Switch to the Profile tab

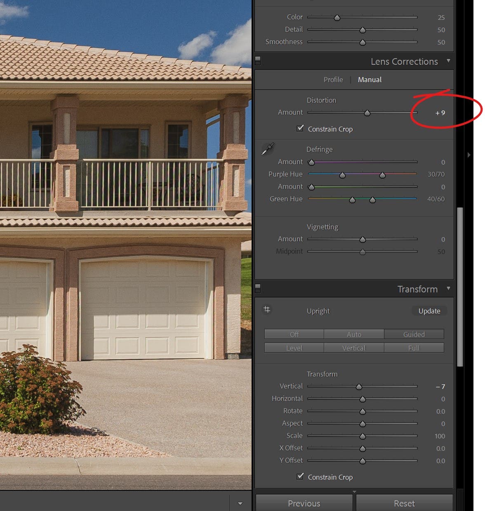333,80
